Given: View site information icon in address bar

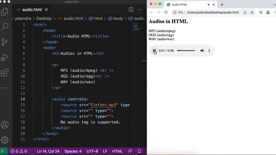Looking at the screenshot, I should 175,12.
